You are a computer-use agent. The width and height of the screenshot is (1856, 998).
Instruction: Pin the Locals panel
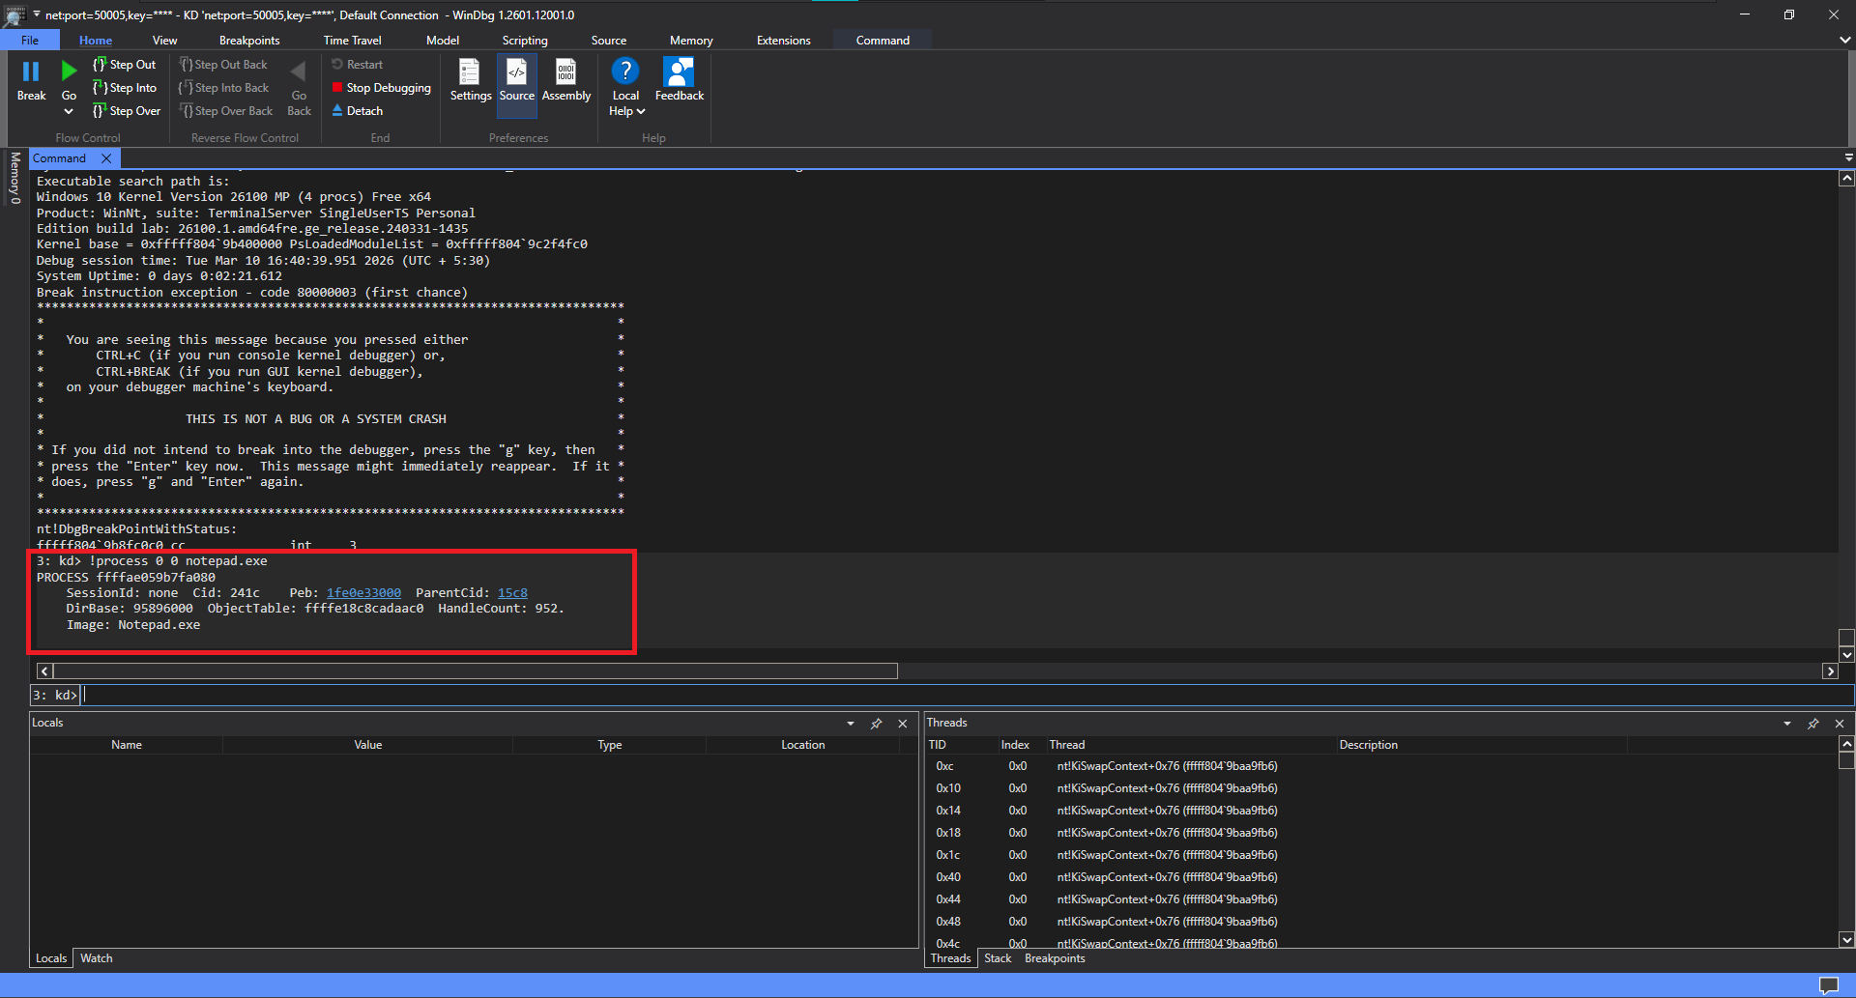coord(876,723)
